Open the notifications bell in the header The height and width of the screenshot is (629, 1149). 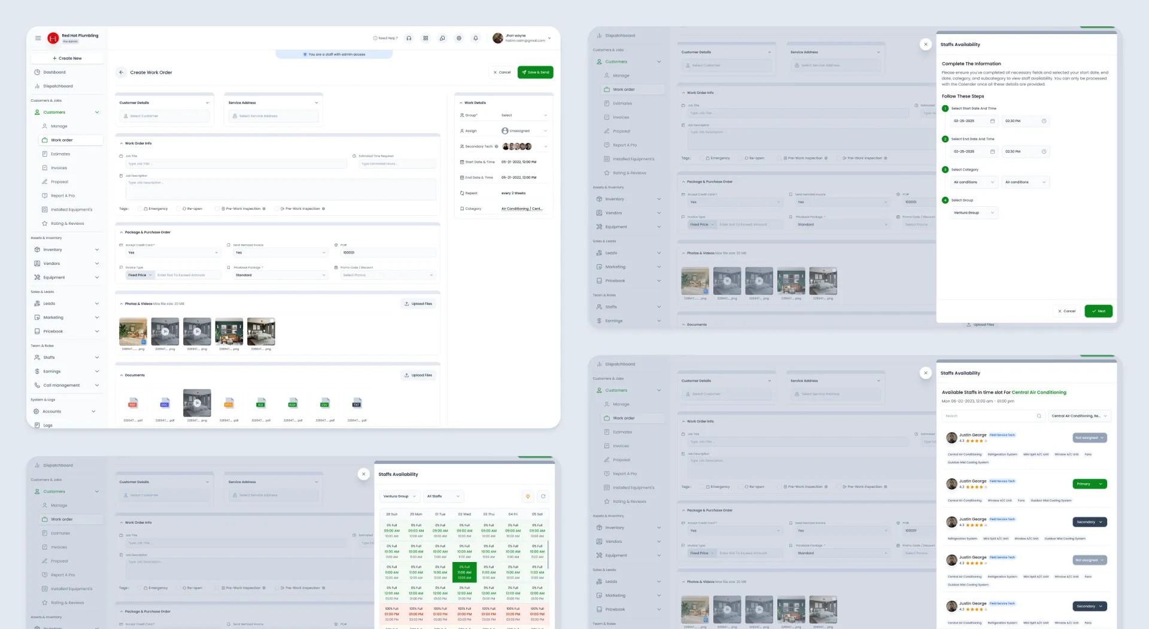(476, 38)
